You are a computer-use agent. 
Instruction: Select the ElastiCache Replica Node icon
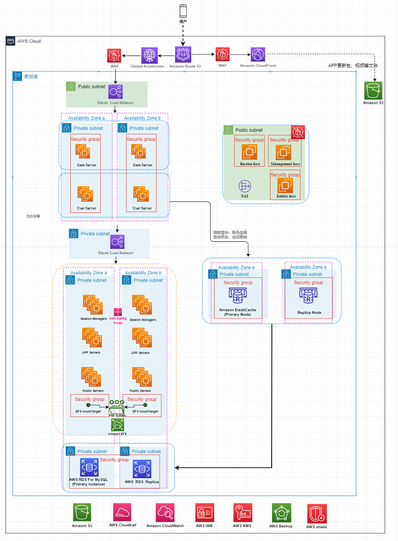tap(307, 296)
